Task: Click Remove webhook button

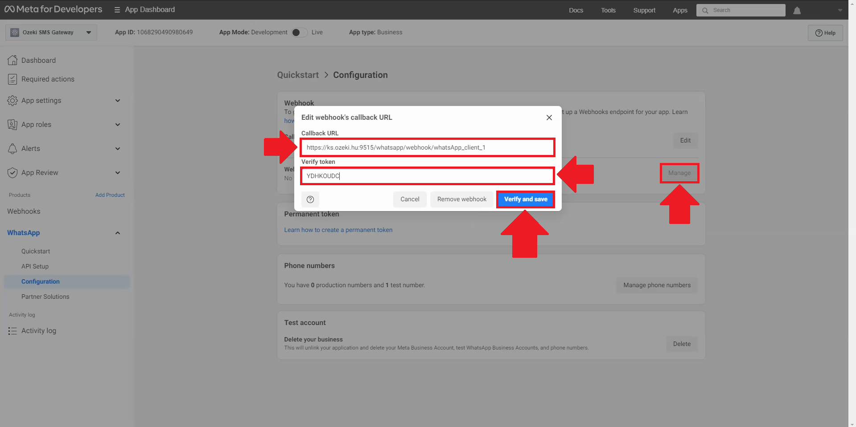Action: click(x=462, y=199)
